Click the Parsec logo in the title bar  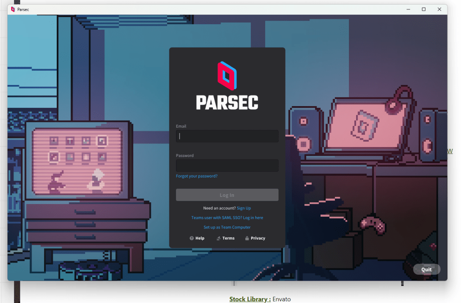click(x=13, y=9)
